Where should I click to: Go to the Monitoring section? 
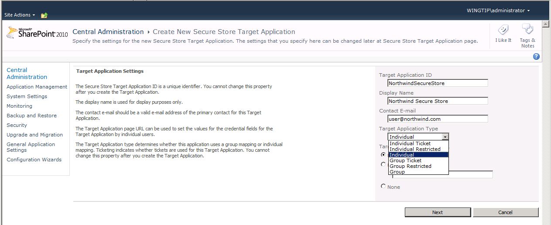pyautogui.click(x=19, y=106)
